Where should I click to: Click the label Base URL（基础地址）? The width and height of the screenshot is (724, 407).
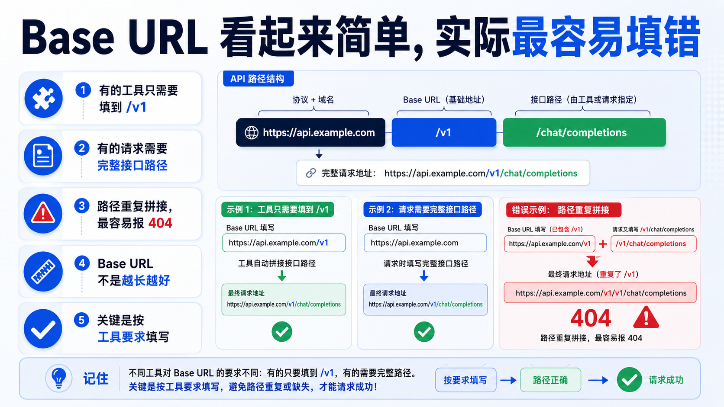[x=444, y=99]
